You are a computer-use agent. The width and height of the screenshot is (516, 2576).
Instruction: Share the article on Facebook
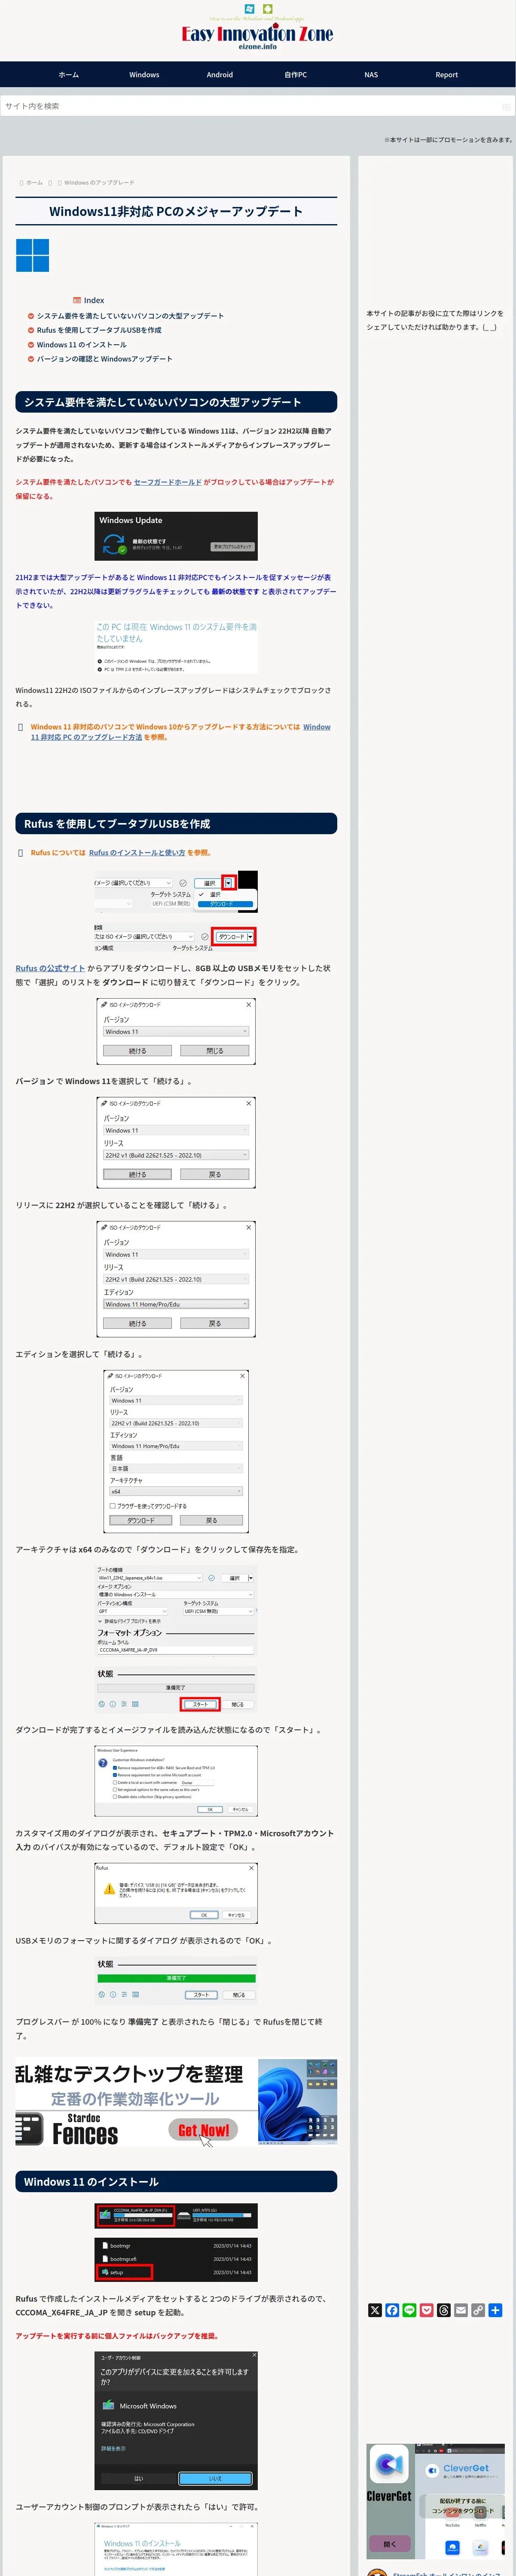(x=392, y=2310)
